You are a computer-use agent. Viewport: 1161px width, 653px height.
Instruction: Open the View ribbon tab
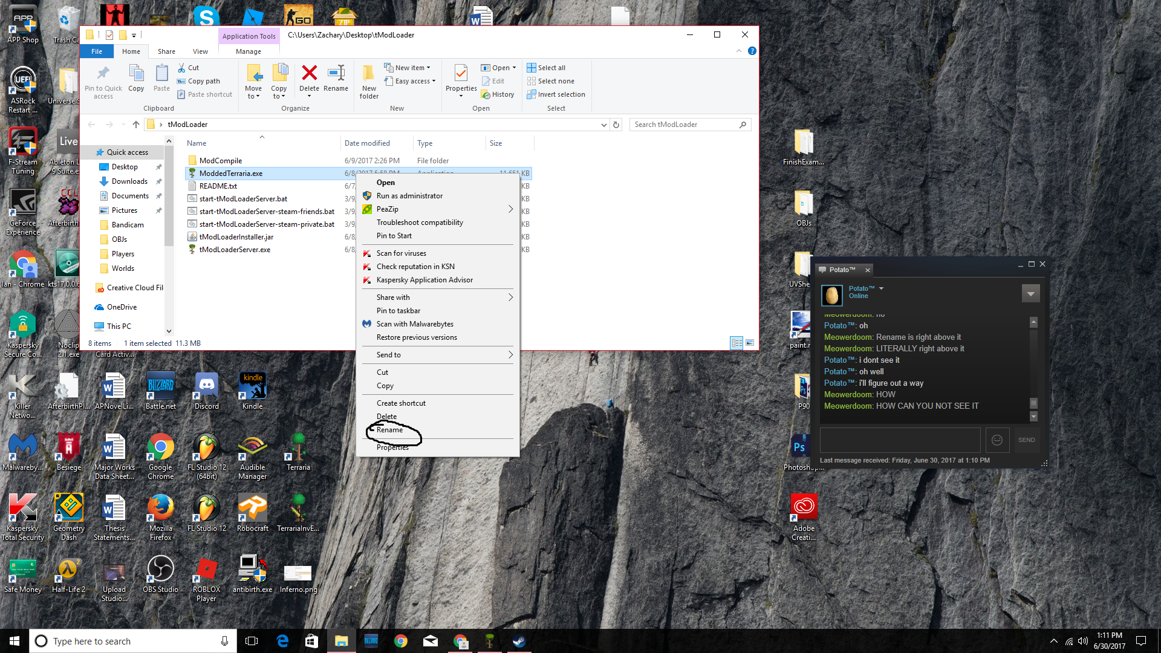coord(200,51)
